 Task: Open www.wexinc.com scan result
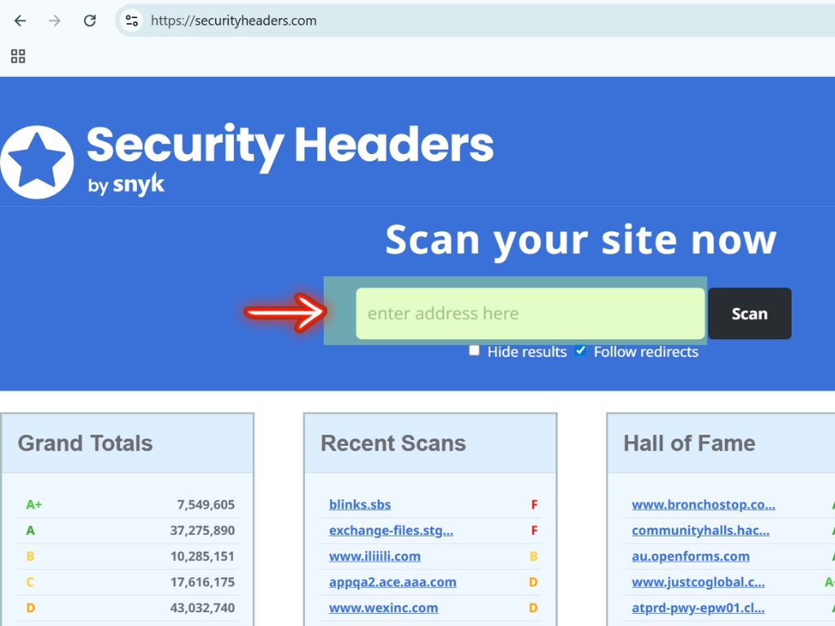[x=383, y=608]
